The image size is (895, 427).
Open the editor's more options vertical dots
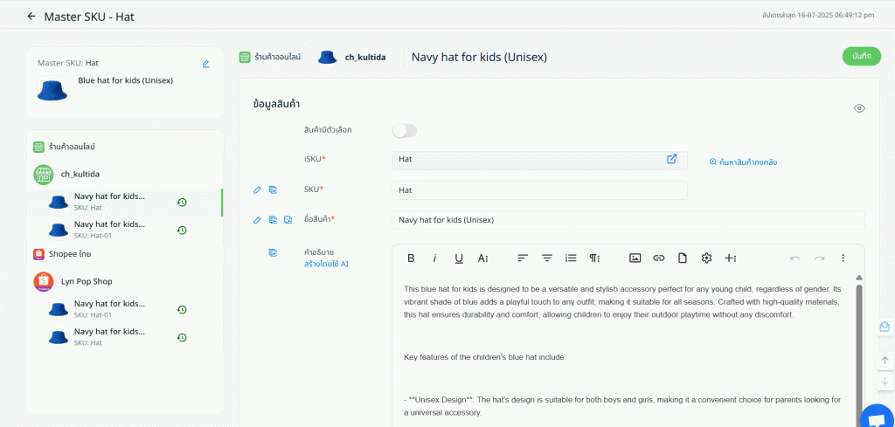coord(843,258)
